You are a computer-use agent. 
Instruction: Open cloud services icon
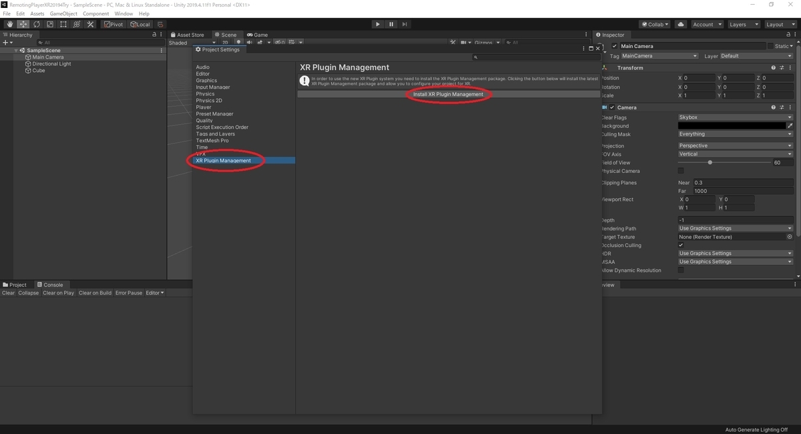681,24
